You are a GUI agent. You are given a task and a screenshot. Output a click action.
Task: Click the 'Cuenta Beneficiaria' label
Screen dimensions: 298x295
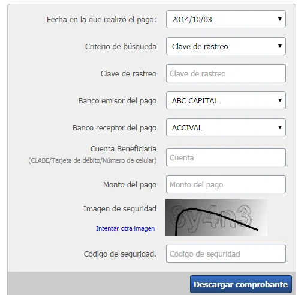tap(124, 149)
